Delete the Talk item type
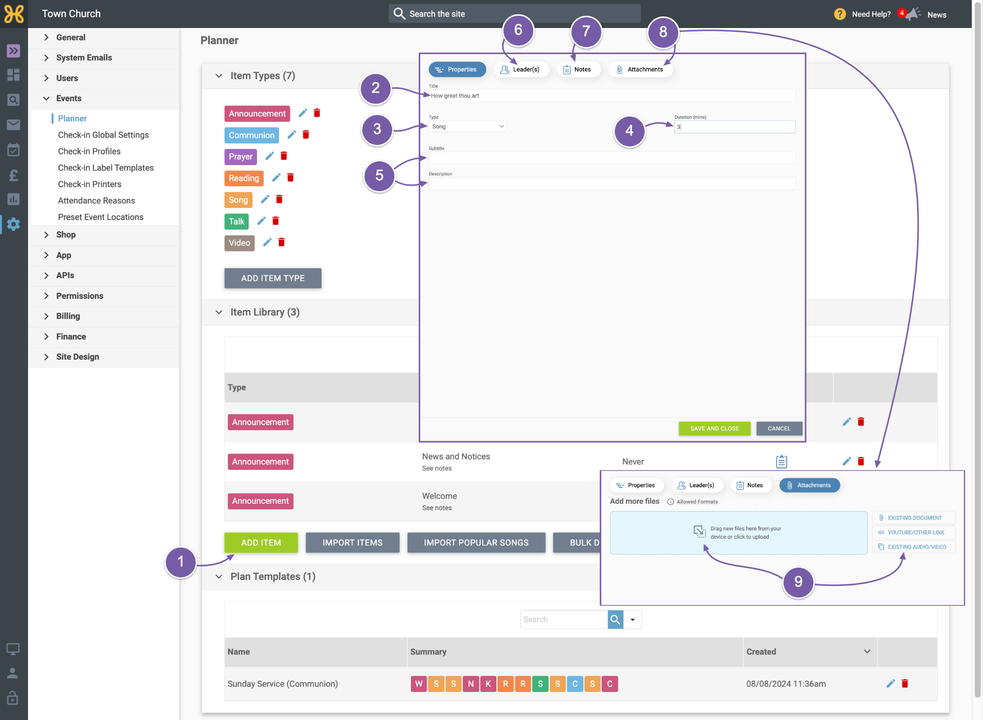Screen dimensions: 983x720 tap(276, 221)
